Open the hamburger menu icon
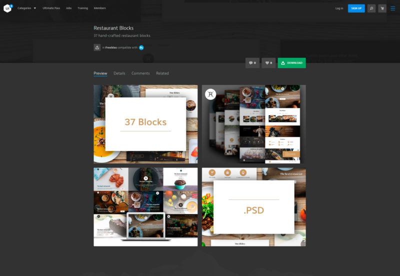Image resolution: width=400 pixels, height=276 pixels. 392,8
